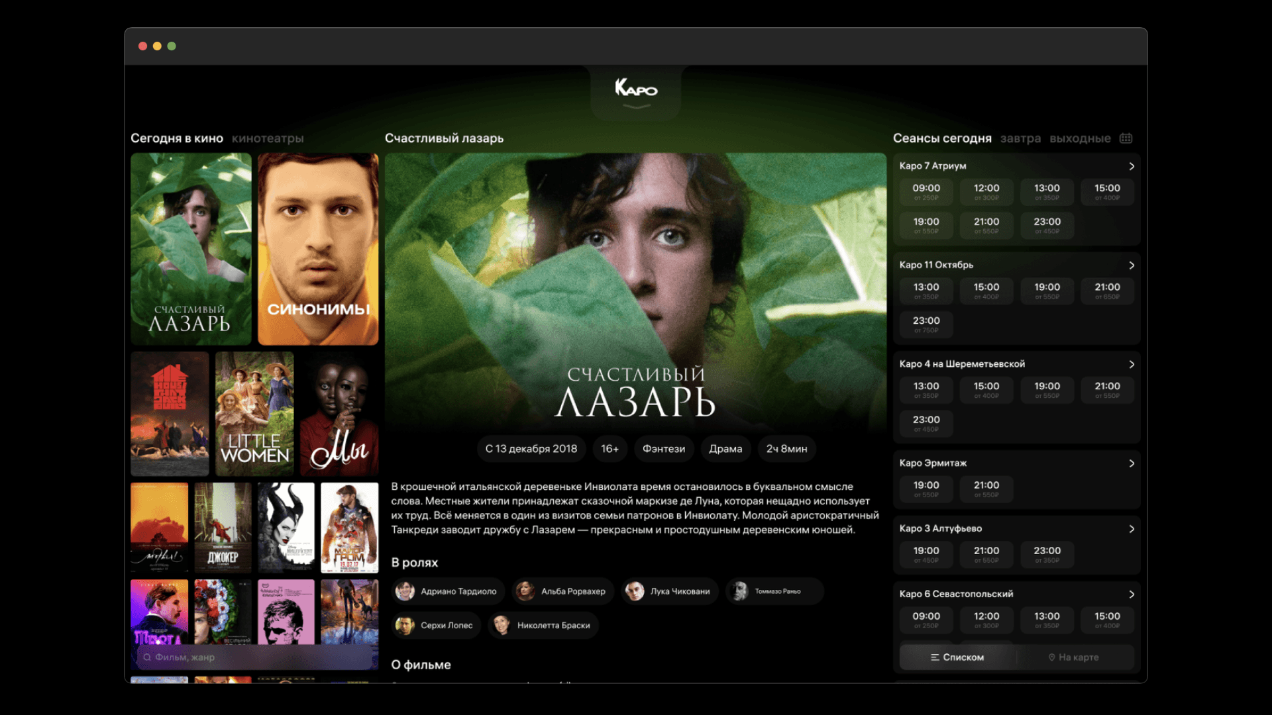Click Николетта Браски's actor avatar
Screen dimensions: 1272x715
tap(502, 625)
